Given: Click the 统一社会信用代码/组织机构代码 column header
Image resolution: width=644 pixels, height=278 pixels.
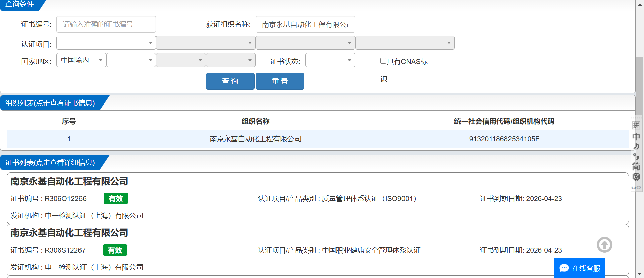Looking at the screenshot, I should (x=504, y=121).
